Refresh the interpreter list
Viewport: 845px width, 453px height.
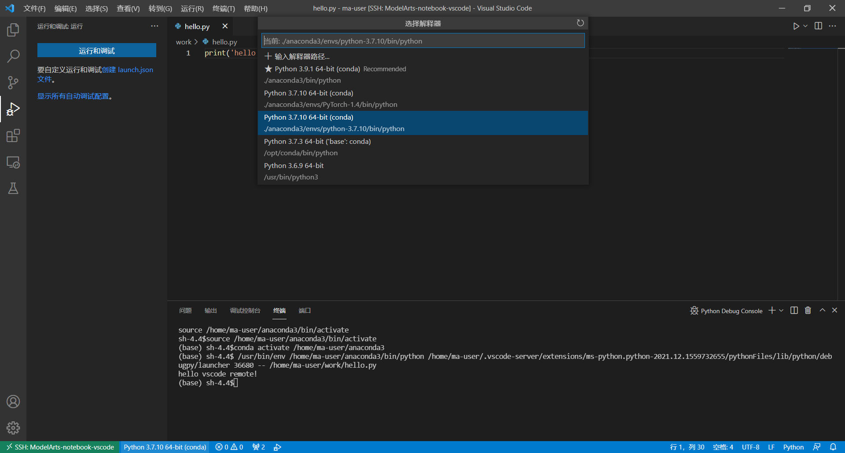580,23
